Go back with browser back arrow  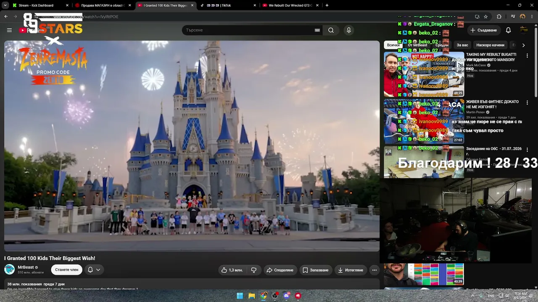(6, 17)
